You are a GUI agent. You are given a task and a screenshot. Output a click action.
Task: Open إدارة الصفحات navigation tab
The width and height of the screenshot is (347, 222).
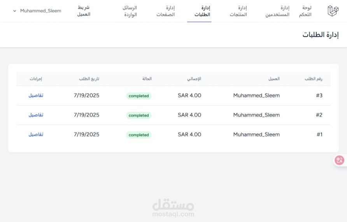coord(166,11)
